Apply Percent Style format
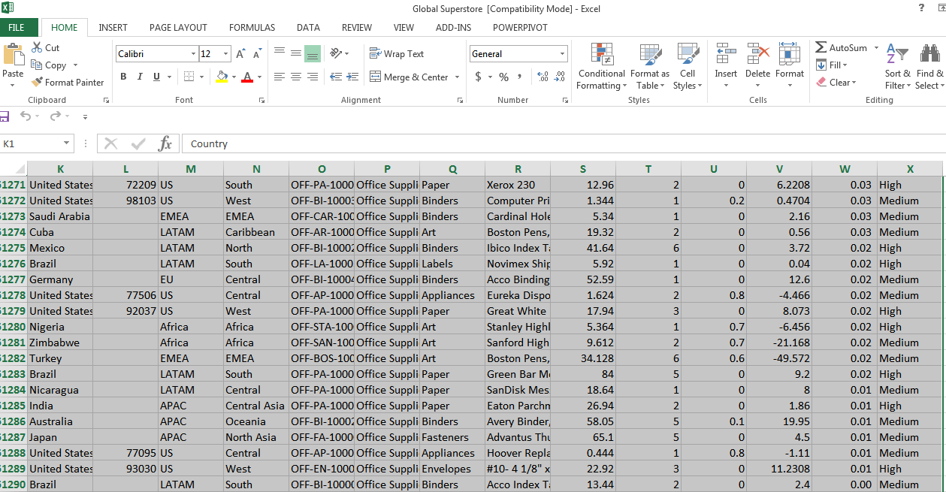946x492 pixels. coord(503,77)
